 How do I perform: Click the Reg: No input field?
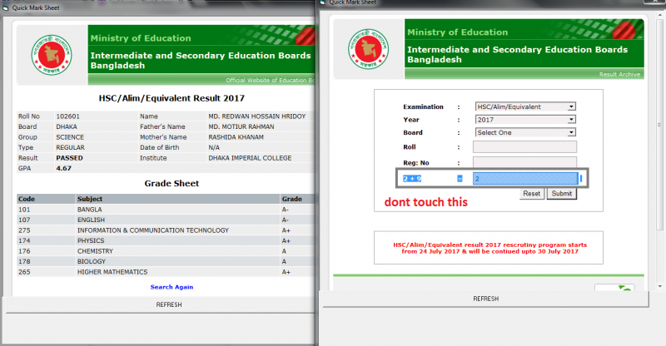coord(524,162)
